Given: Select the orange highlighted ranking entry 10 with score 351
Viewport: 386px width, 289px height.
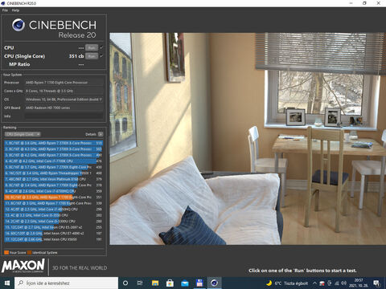Looking at the screenshot, I should [54, 197].
